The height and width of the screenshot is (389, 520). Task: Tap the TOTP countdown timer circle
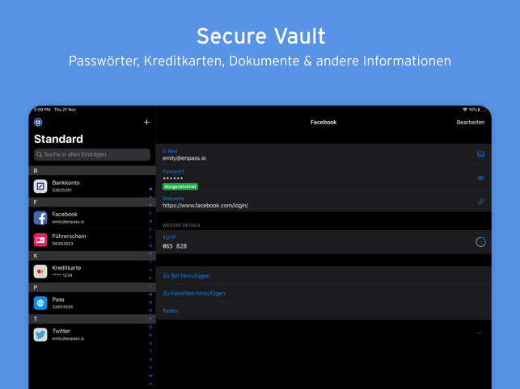point(480,242)
